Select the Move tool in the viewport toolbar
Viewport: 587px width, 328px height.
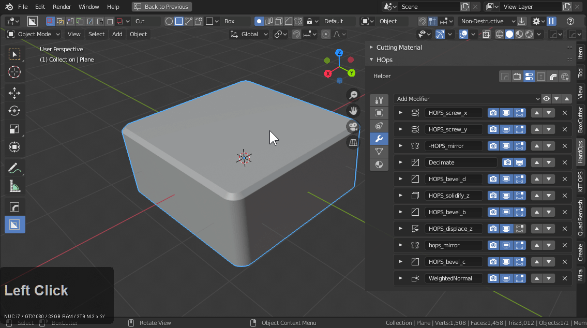pyautogui.click(x=14, y=93)
